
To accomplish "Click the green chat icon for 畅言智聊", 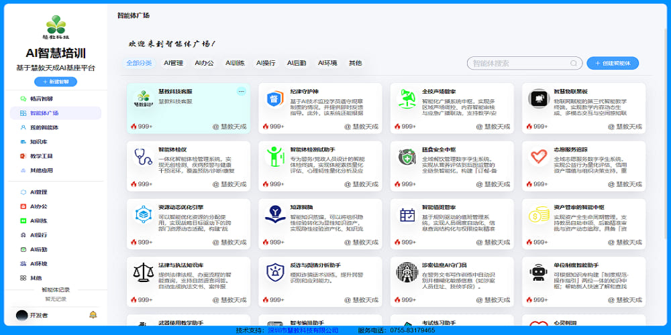I will (x=23, y=98).
